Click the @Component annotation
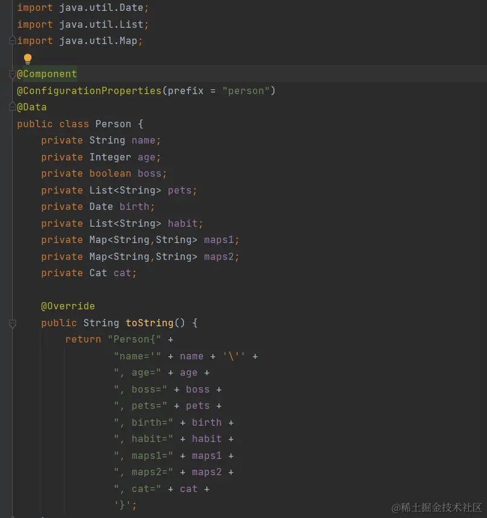The height and width of the screenshot is (518, 487). (x=47, y=74)
